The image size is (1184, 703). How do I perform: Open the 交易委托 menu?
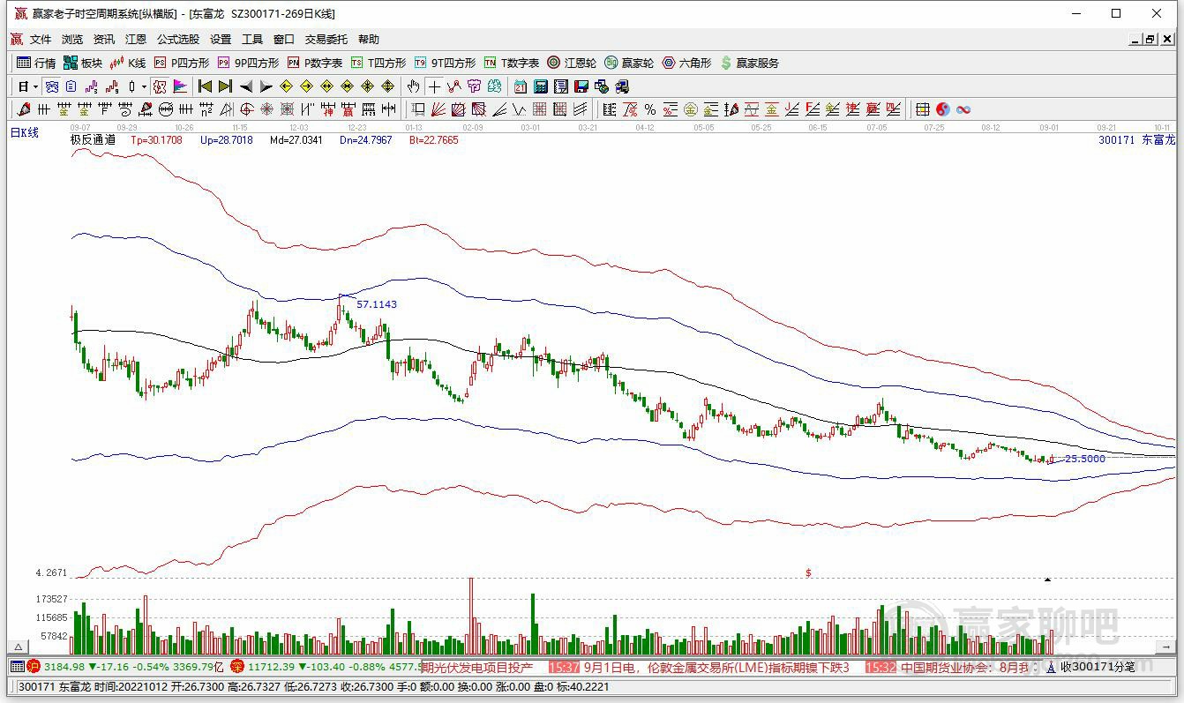326,40
